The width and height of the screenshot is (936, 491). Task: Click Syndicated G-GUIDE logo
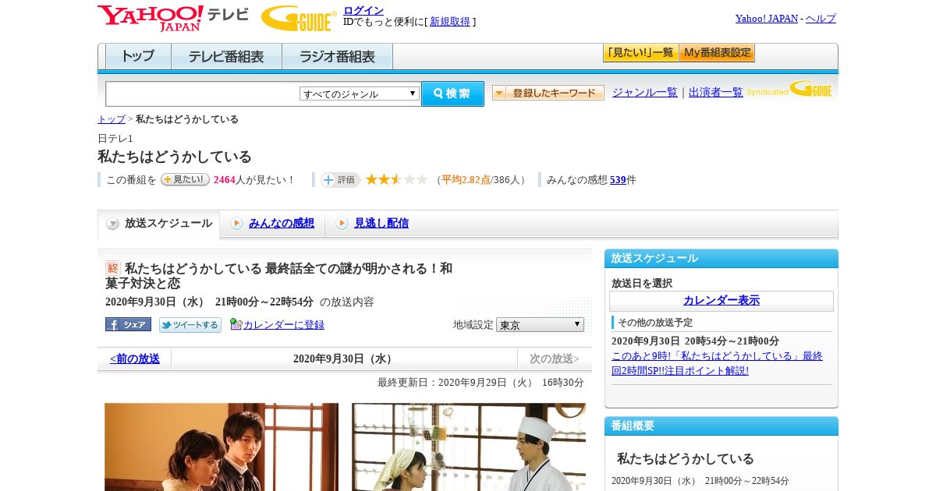(x=789, y=89)
